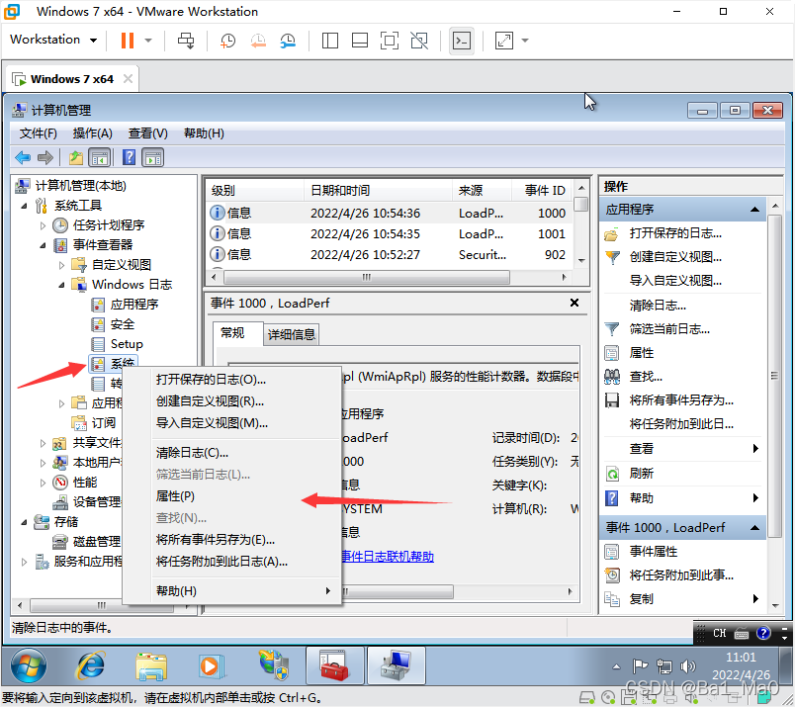The width and height of the screenshot is (795, 707).
Task: Launch Internet Explorer from the taskbar
Action: 91,665
